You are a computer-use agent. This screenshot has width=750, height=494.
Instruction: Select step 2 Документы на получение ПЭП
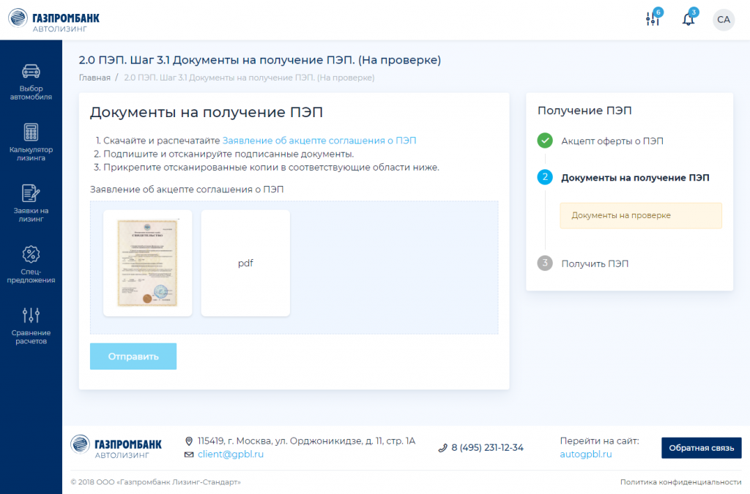[x=623, y=177]
